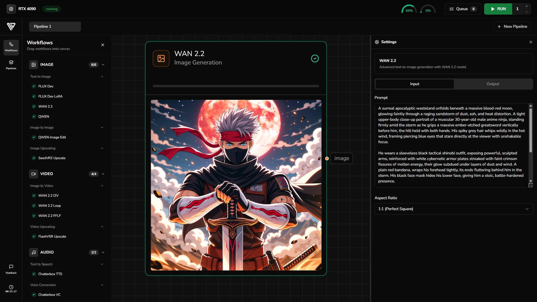Open the Workflows sidebar panel
This screenshot has width=537, height=302.
coord(11,47)
